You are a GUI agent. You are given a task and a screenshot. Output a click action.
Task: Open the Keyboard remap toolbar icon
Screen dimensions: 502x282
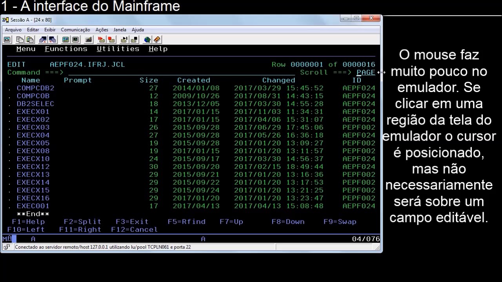pyautogui.click(x=89, y=40)
